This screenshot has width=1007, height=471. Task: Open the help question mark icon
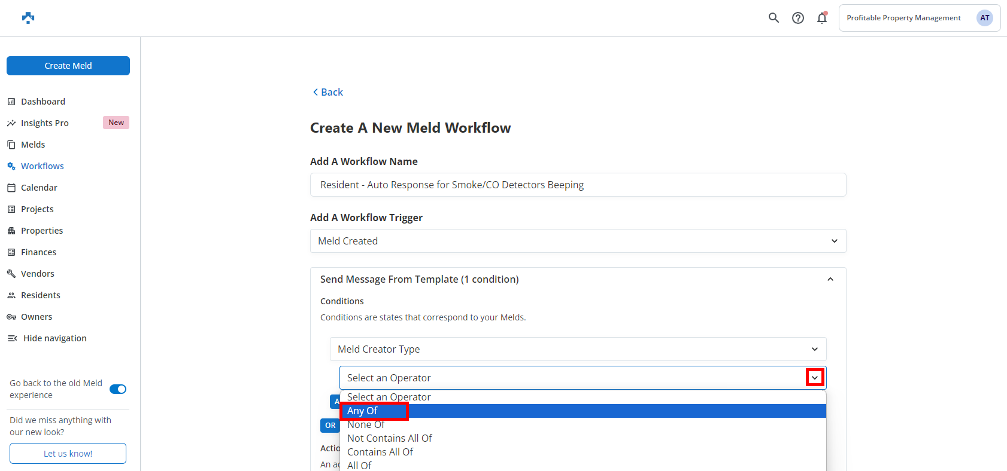pyautogui.click(x=797, y=18)
